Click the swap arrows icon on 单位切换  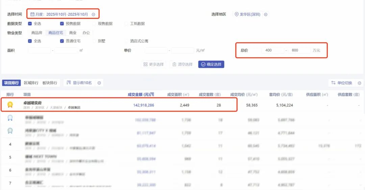[333, 83]
